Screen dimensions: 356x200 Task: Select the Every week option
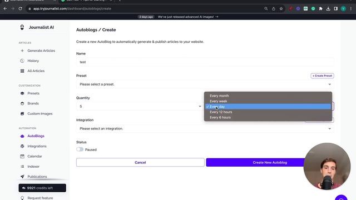tap(268, 101)
